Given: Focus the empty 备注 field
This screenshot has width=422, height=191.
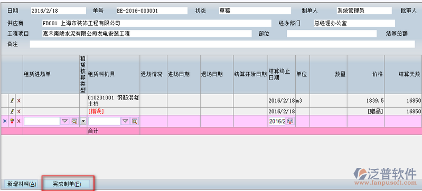Looking at the screenshot, I should [x=222, y=44].
